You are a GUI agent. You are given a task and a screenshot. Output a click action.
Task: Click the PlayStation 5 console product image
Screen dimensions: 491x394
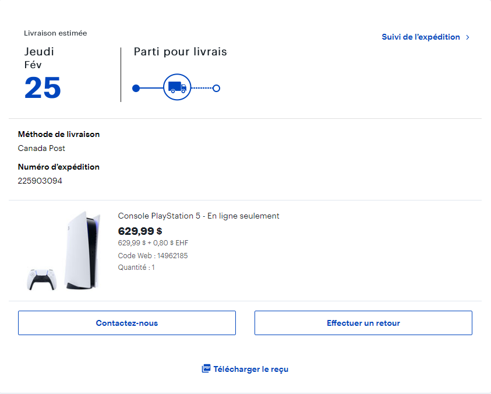coord(82,251)
